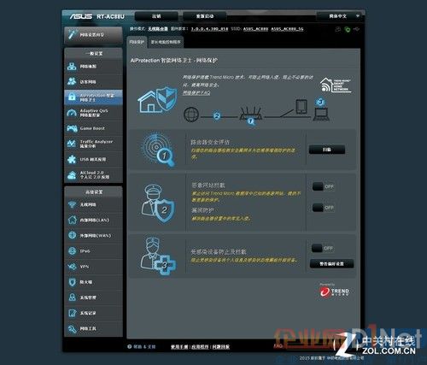
Task: Open the utility apps footer link
Action: click(200, 347)
